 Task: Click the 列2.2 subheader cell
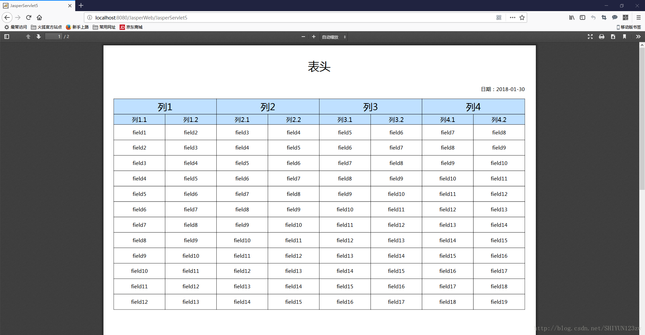coord(294,120)
